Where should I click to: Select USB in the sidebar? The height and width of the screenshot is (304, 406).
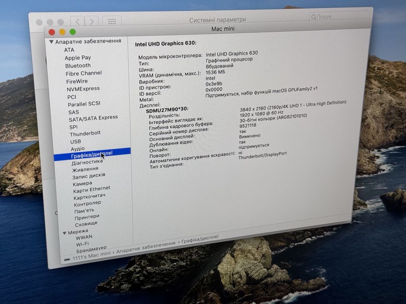(x=76, y=142)
